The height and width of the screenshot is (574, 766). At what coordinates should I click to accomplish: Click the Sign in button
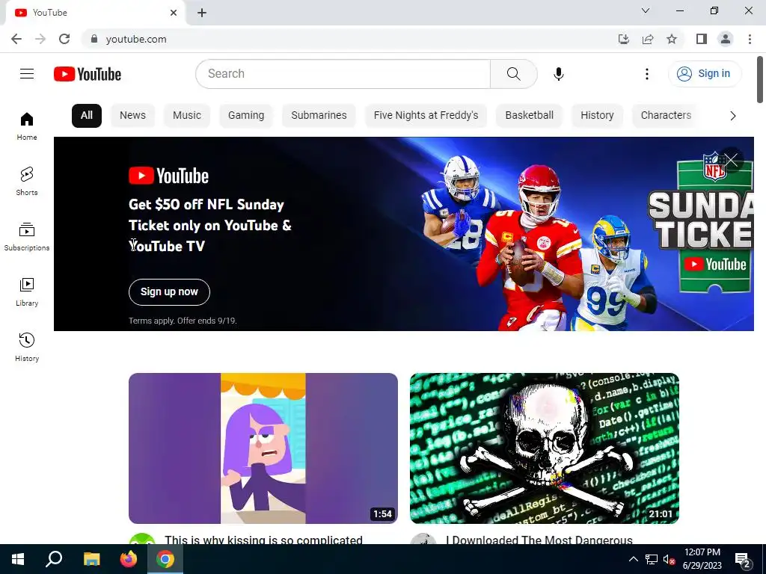[x=705, y=74]
